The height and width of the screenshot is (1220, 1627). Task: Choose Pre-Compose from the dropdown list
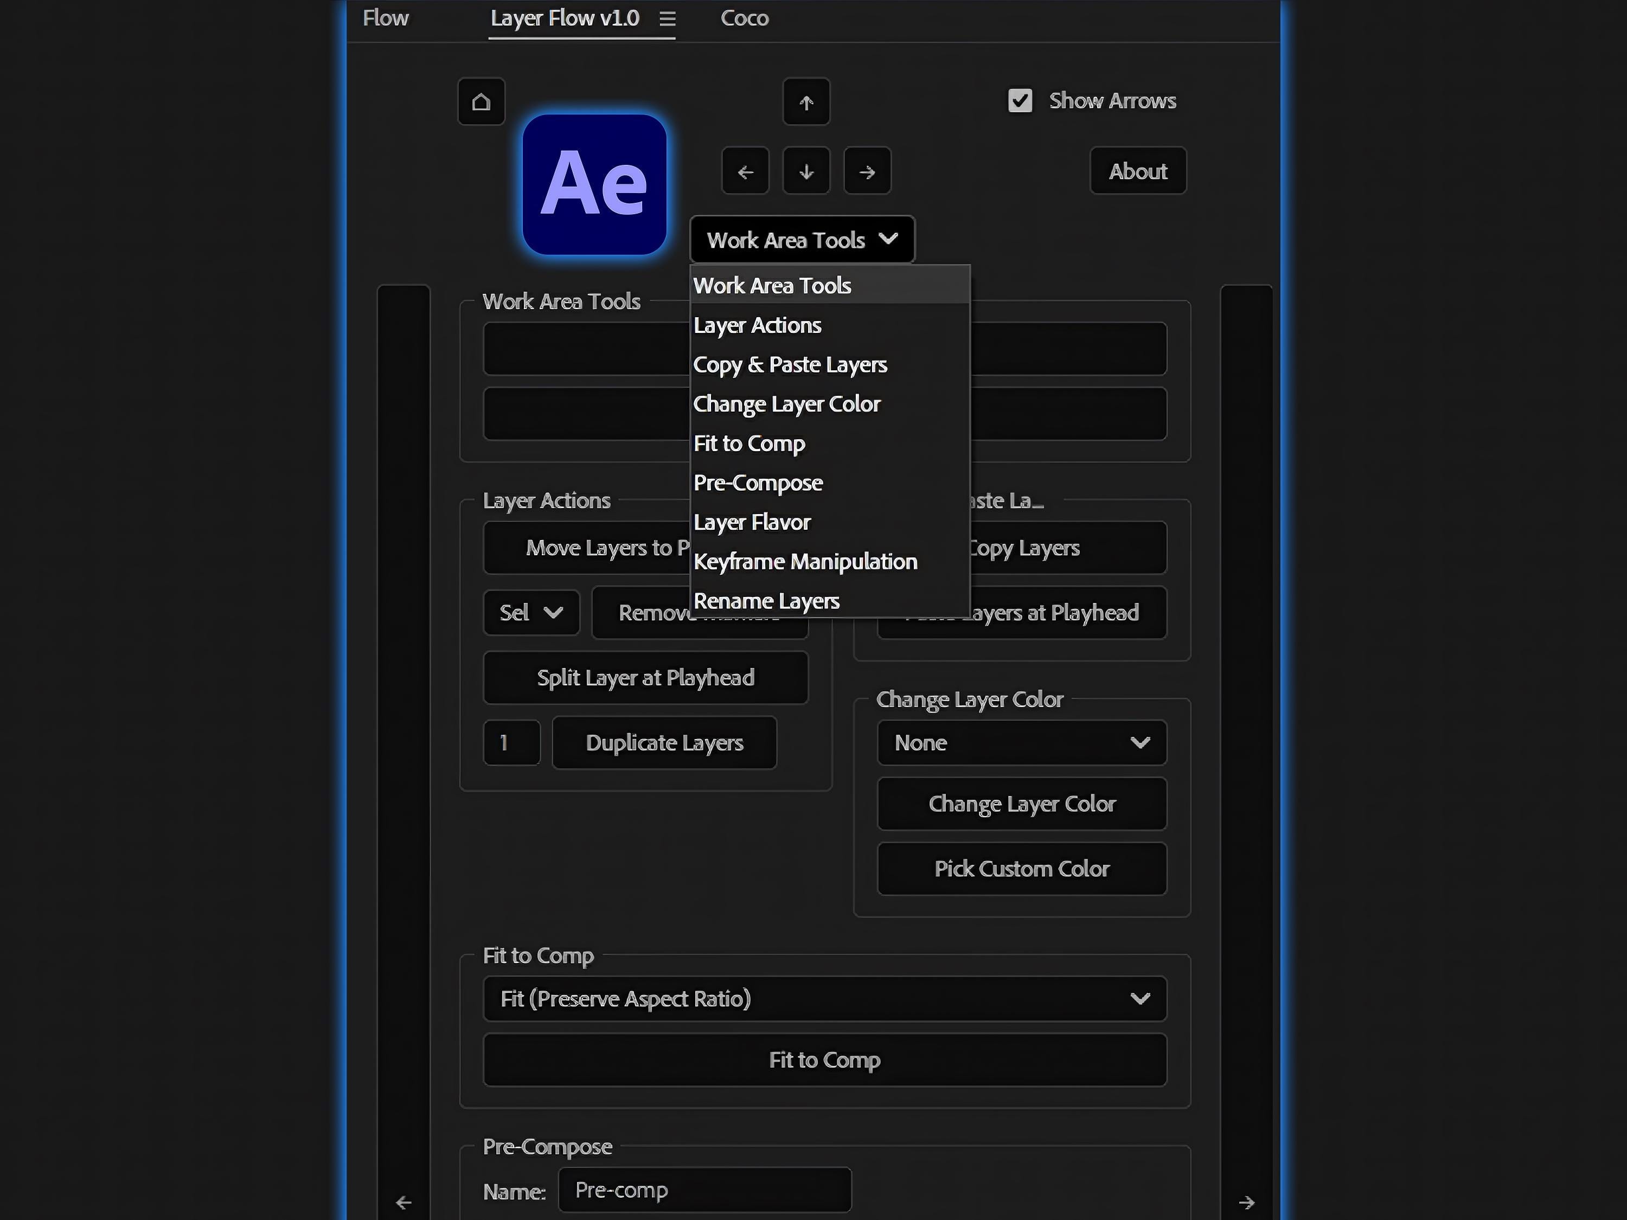[830, 483]
